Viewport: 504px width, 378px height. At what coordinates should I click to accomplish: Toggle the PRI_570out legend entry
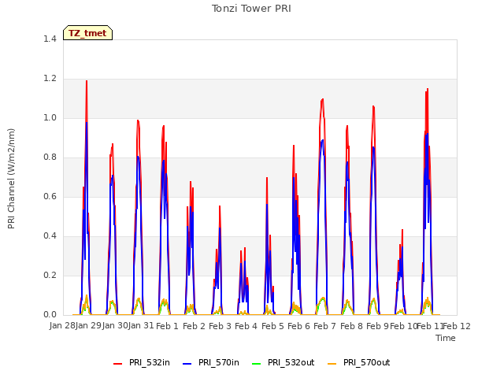(359, 362)
